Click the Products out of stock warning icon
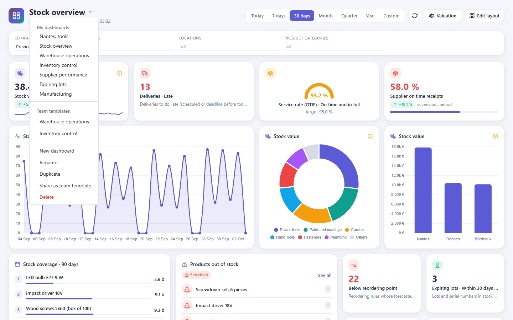 [x=185, y=264]
